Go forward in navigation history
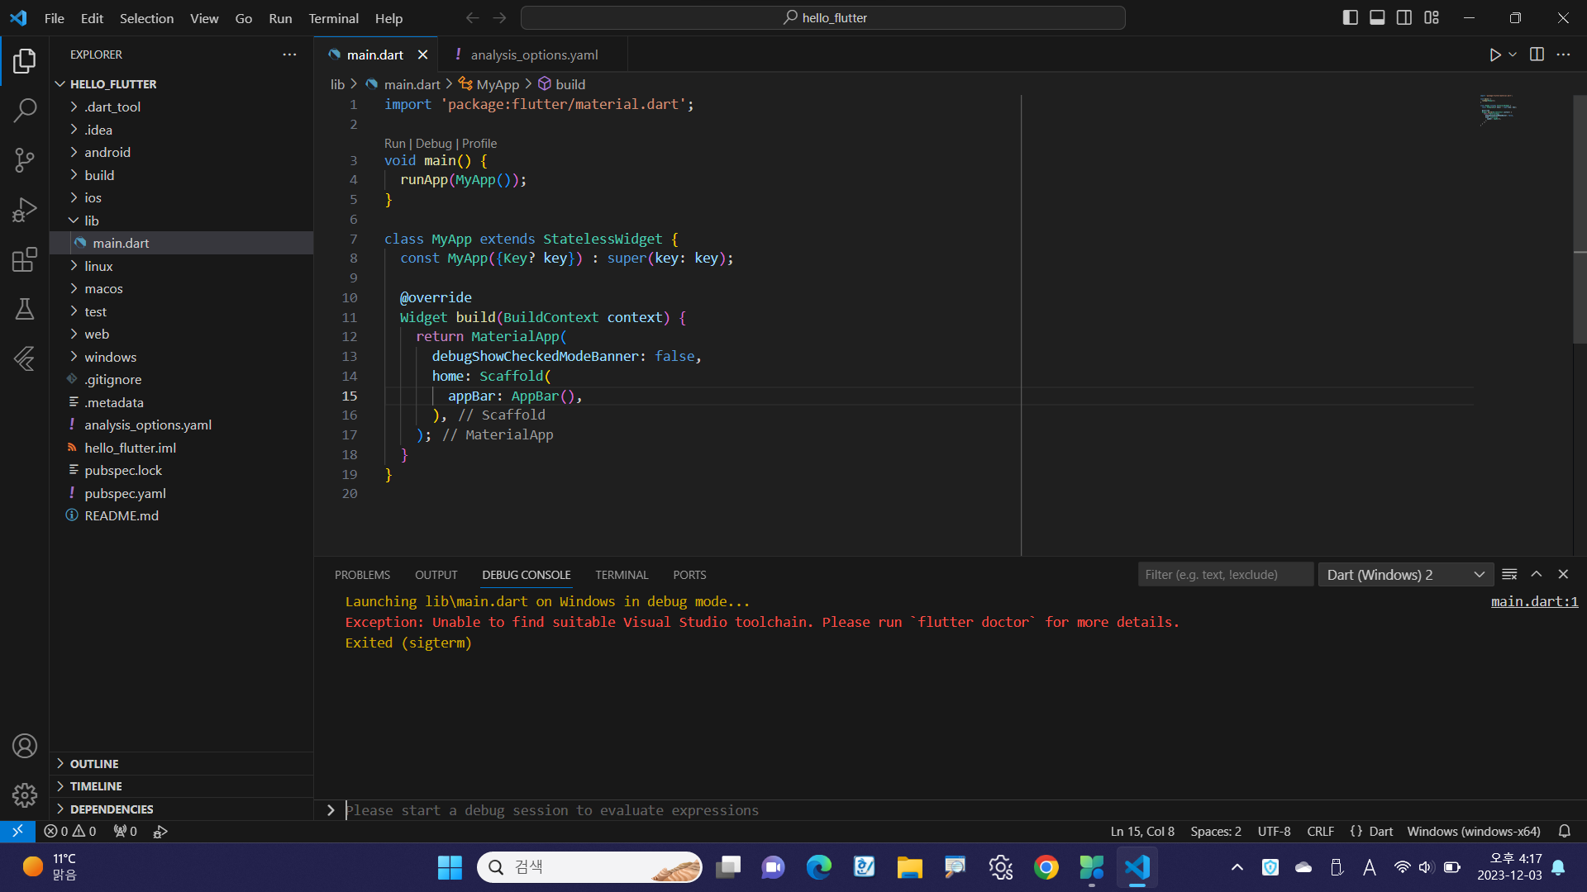 pyautogui.click(x=499, y=17)
